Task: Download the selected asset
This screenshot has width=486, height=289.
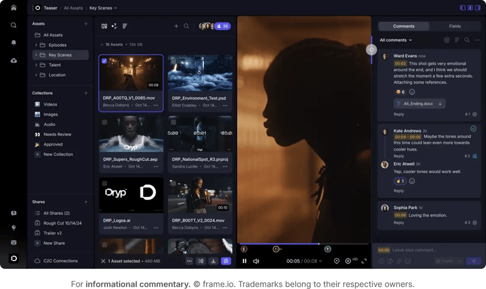Action: [x=213, y=261]
